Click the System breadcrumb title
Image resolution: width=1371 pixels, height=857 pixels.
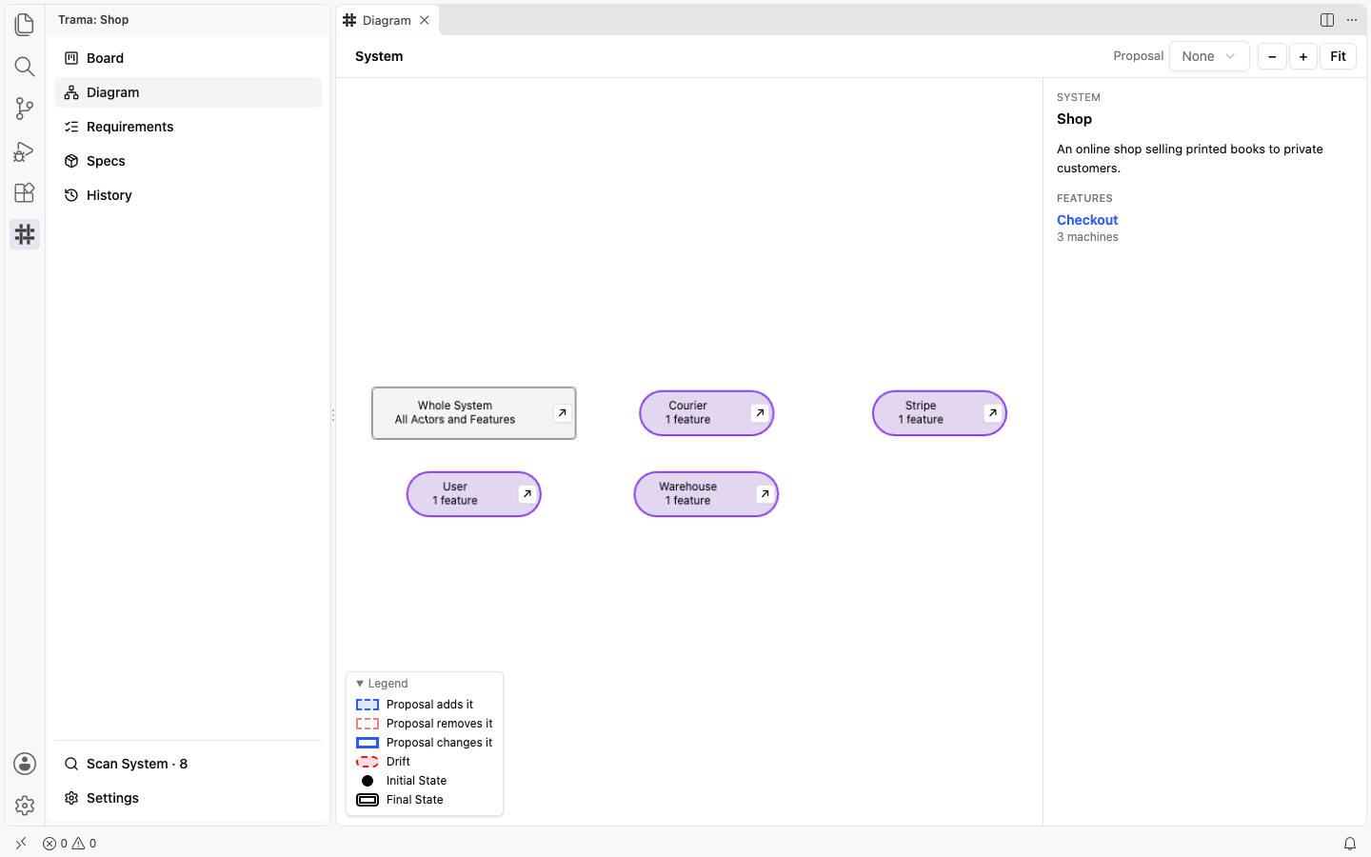coord(379,56)
